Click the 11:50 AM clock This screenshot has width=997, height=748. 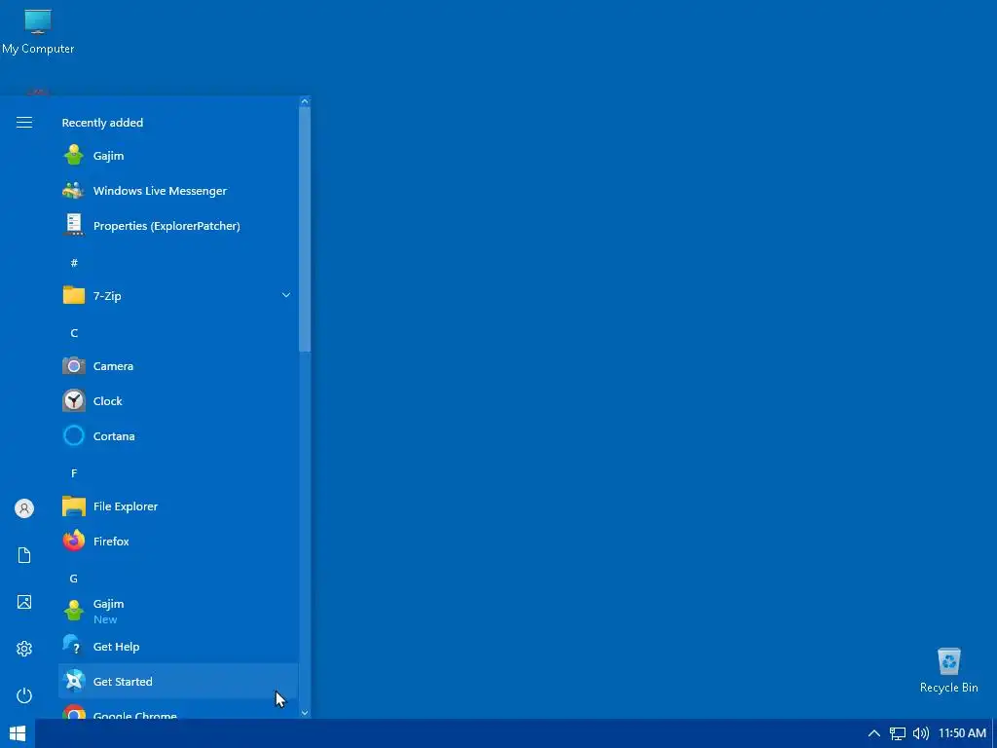click(962, 733)
